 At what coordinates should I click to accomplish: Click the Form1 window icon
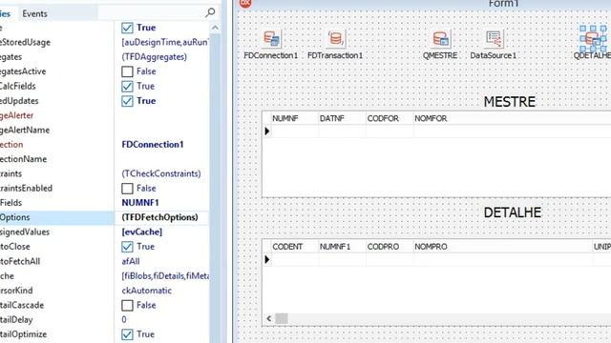point(245,3)
